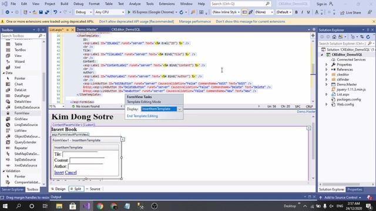This screenshot has width=376, height=211.
Task: Expand the ckeditor folder node
Action: [x=327, y=74]
